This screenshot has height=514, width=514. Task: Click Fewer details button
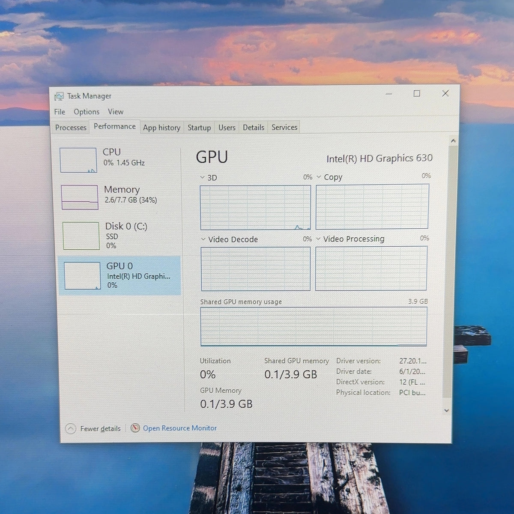pos(93,428)
